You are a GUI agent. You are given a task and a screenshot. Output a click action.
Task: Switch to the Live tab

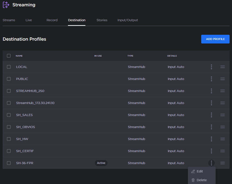pyautogui.click(x=29, y=20)
